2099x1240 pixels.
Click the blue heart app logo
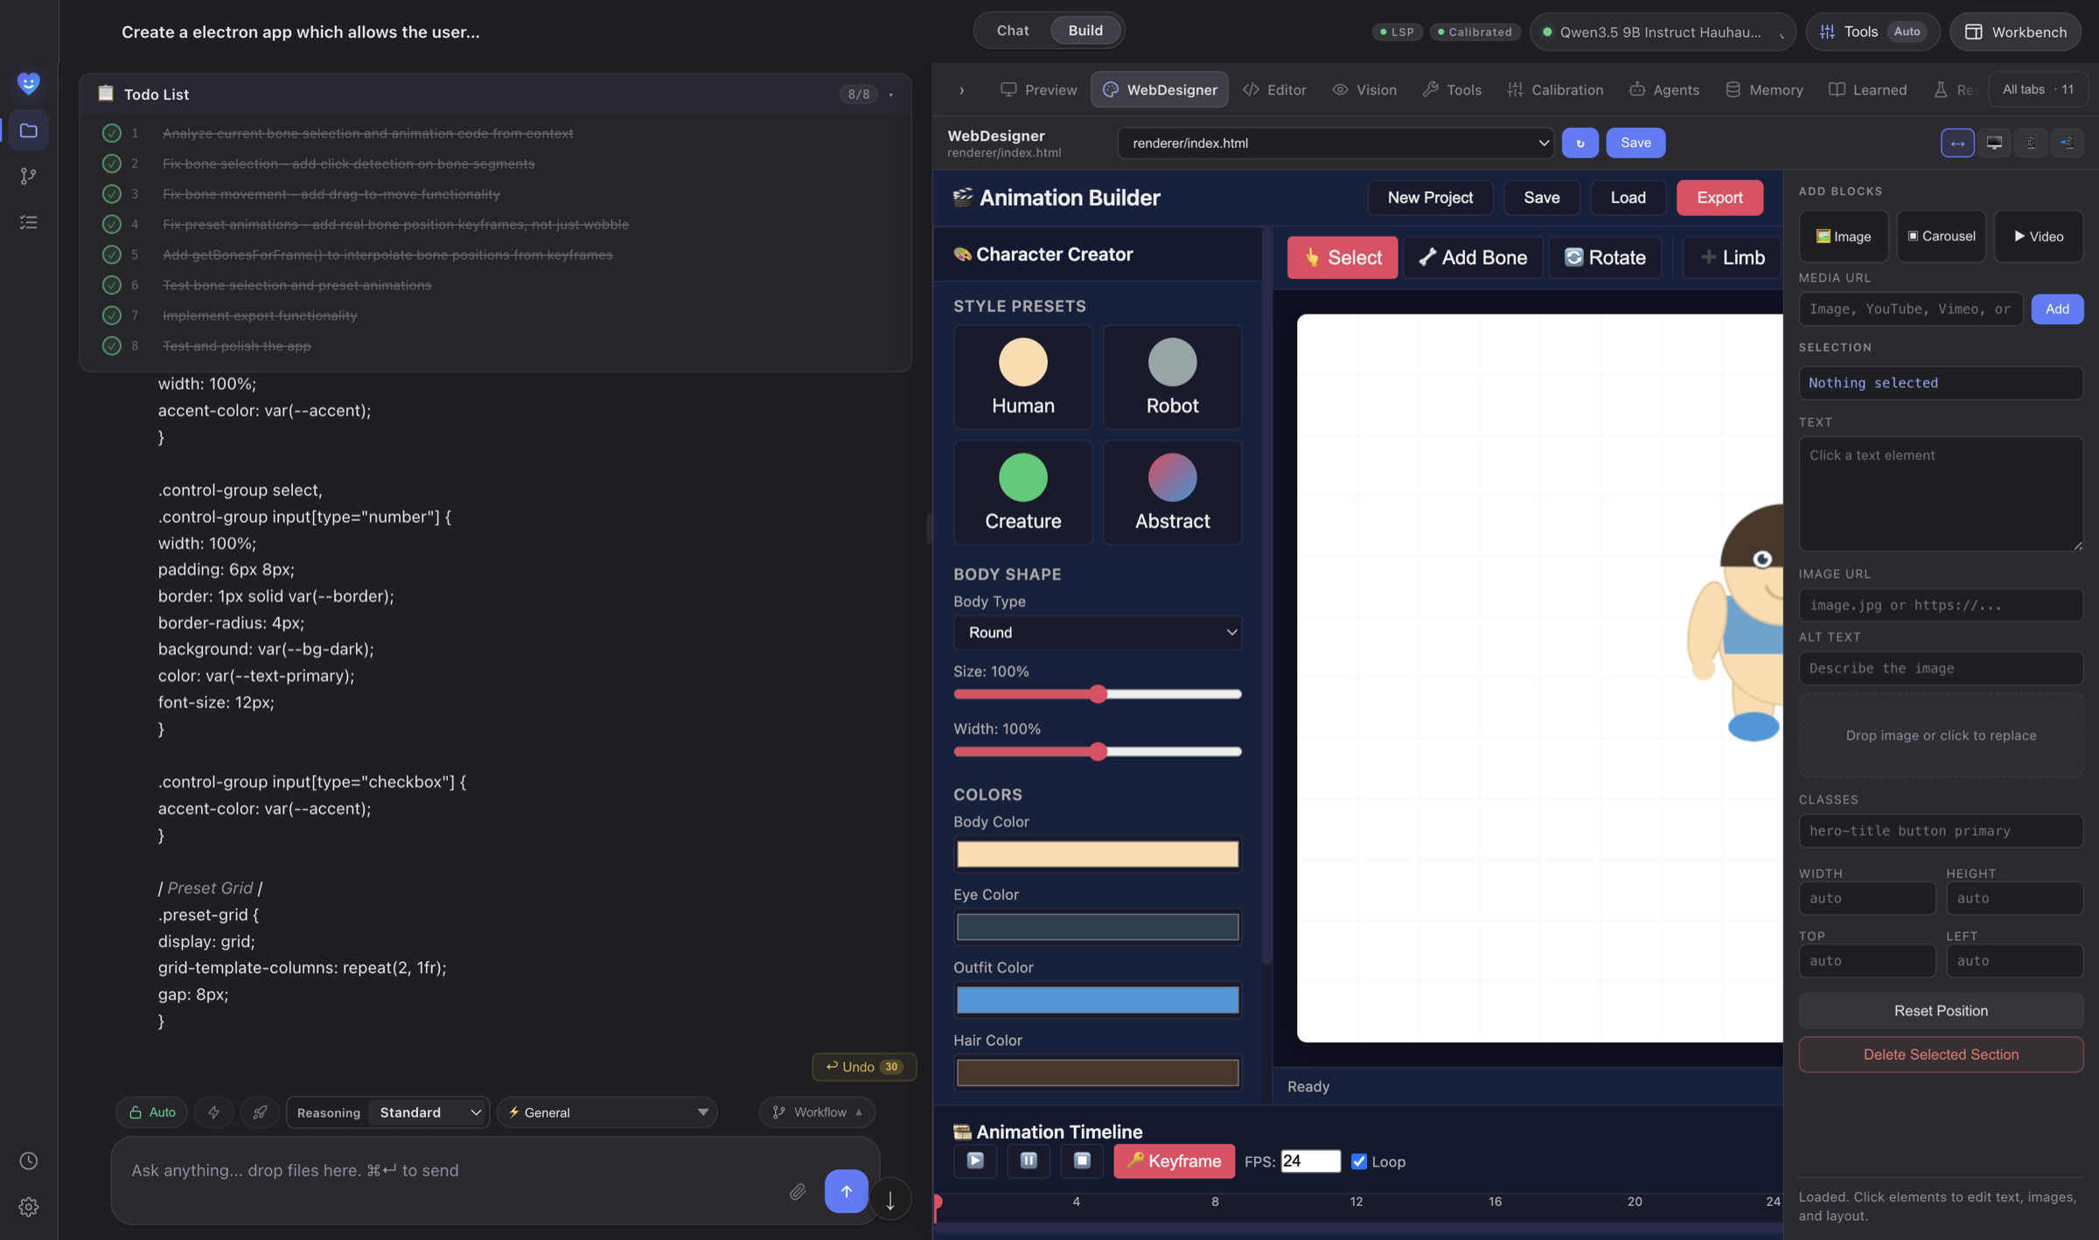click(x=29, y=83)
